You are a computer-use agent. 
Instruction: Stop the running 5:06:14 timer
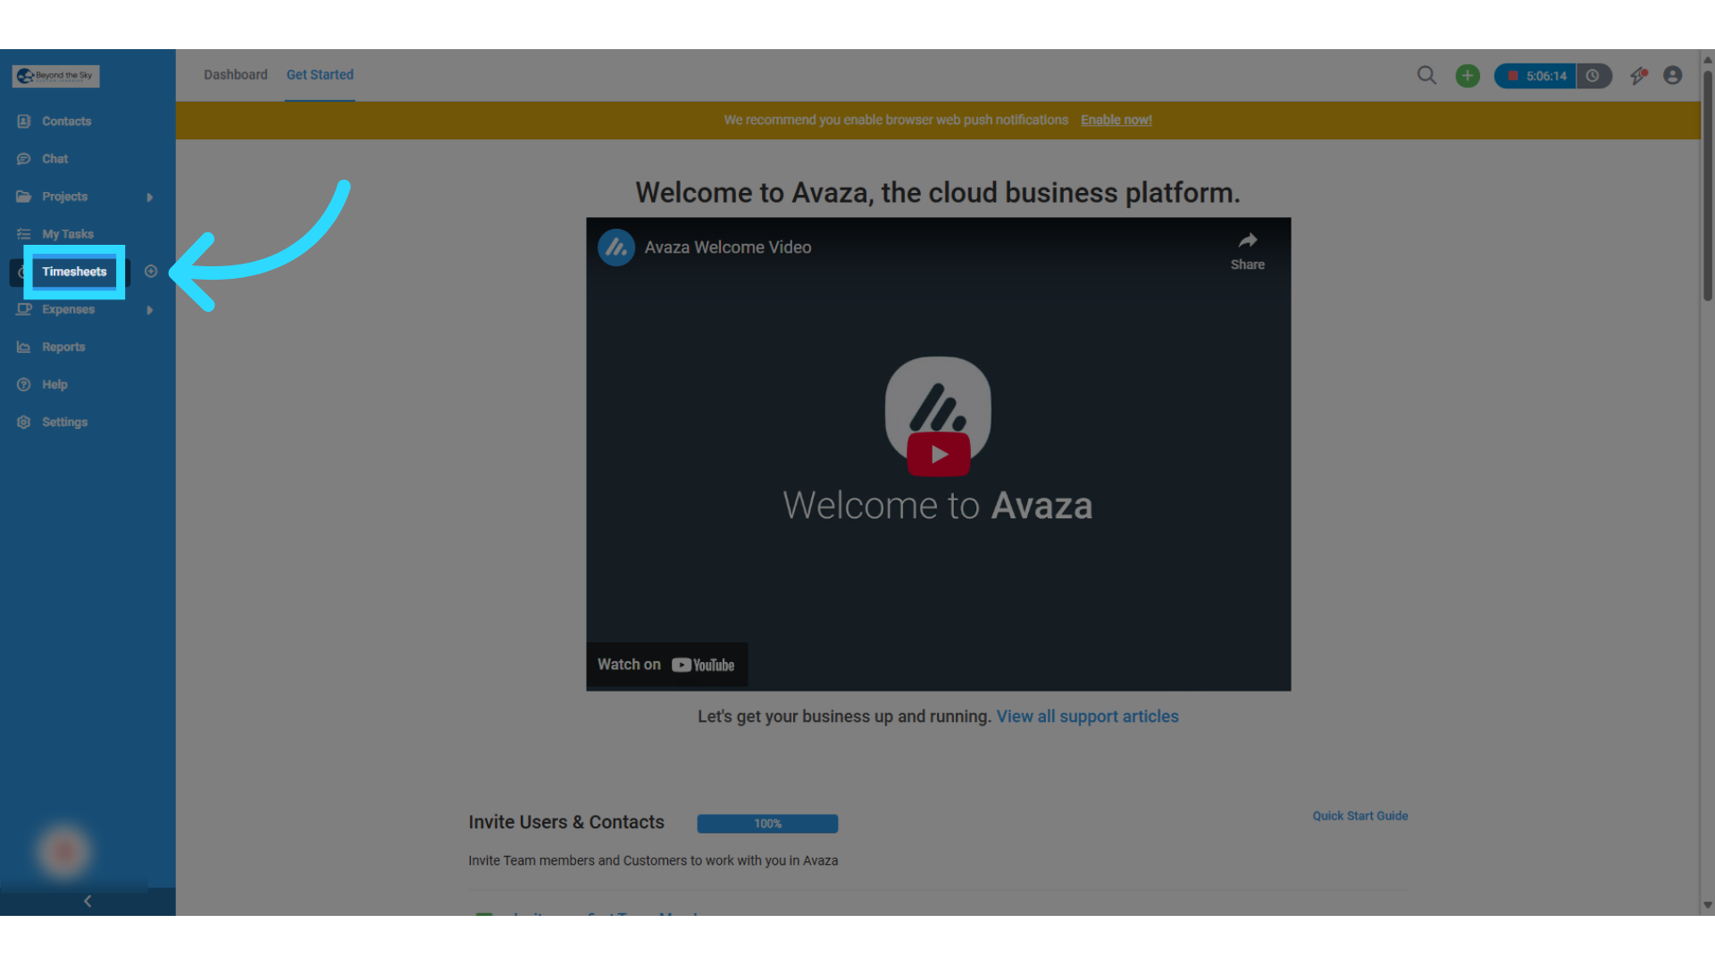point(1535,76)
